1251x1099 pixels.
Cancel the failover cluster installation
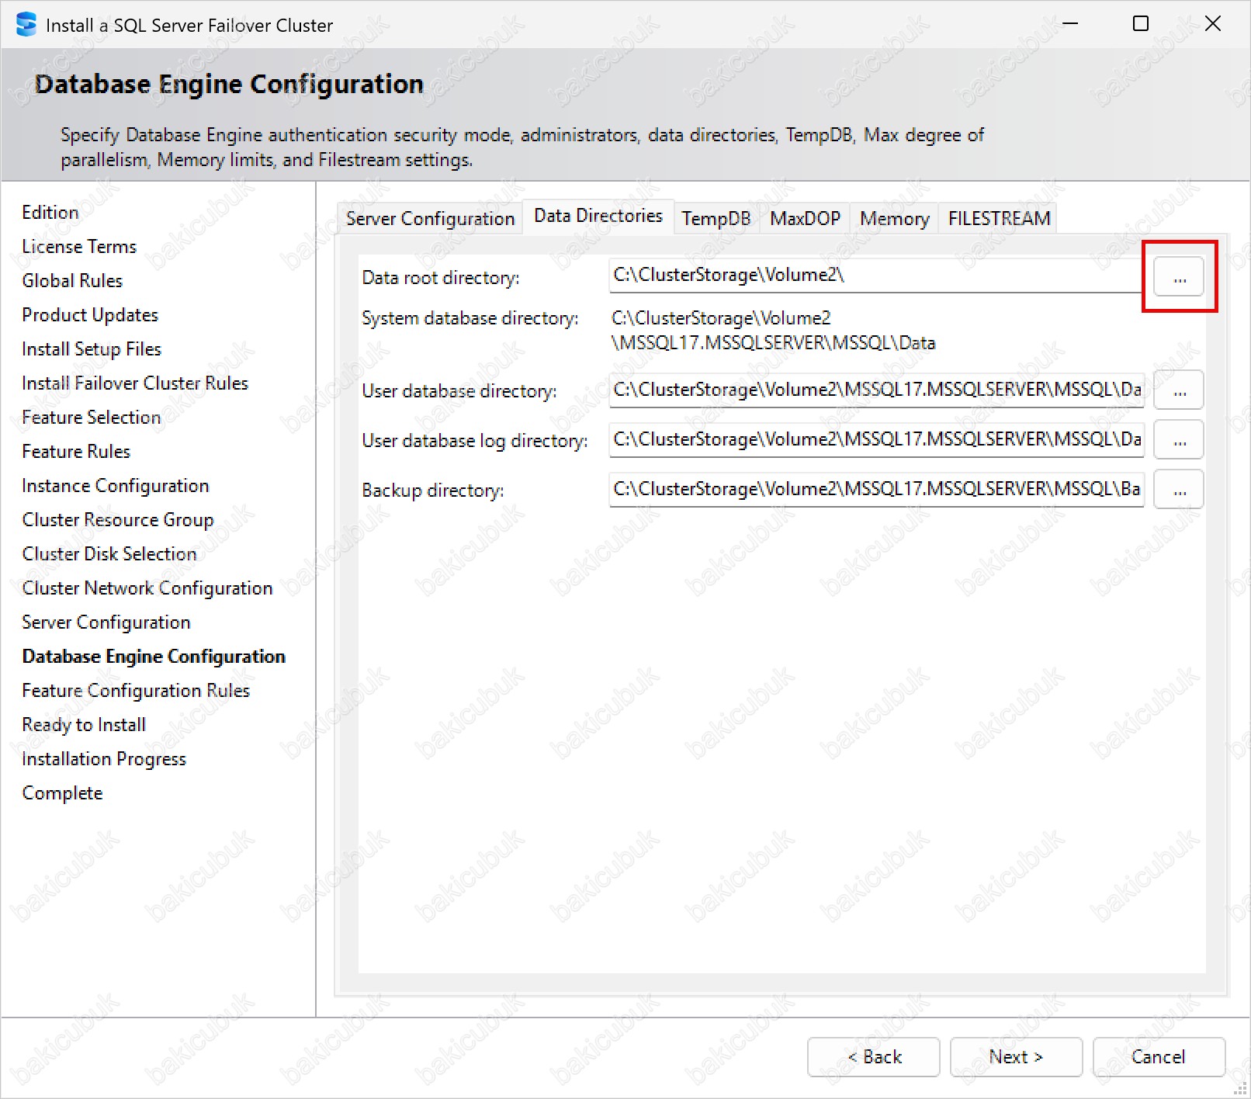click(1158, 1056)
